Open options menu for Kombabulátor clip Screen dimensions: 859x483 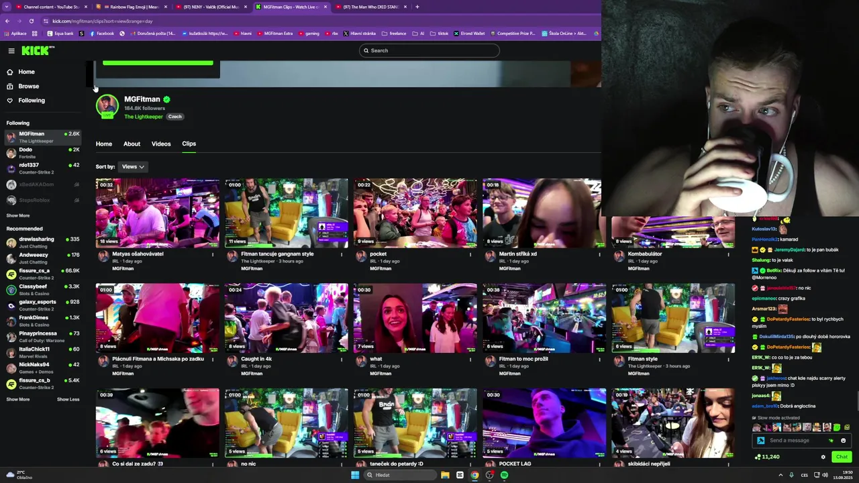(x=728, y=254)
